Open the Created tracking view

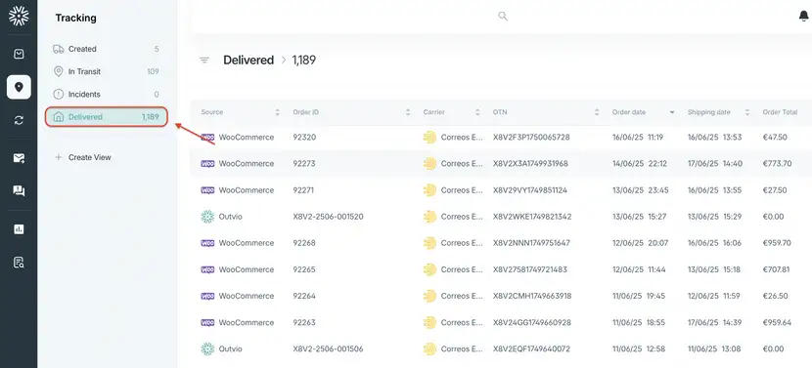pos(107,49)
